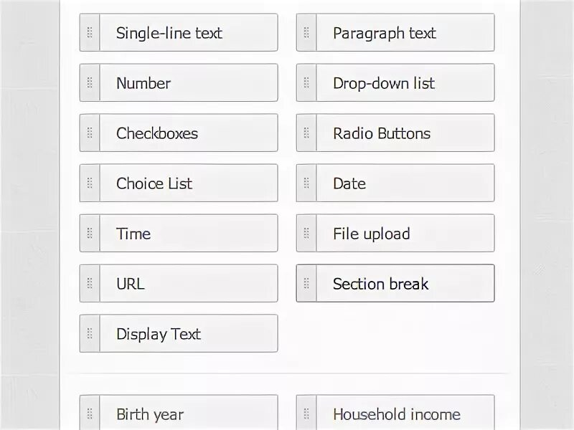Add a URL field

pos(187,284)
